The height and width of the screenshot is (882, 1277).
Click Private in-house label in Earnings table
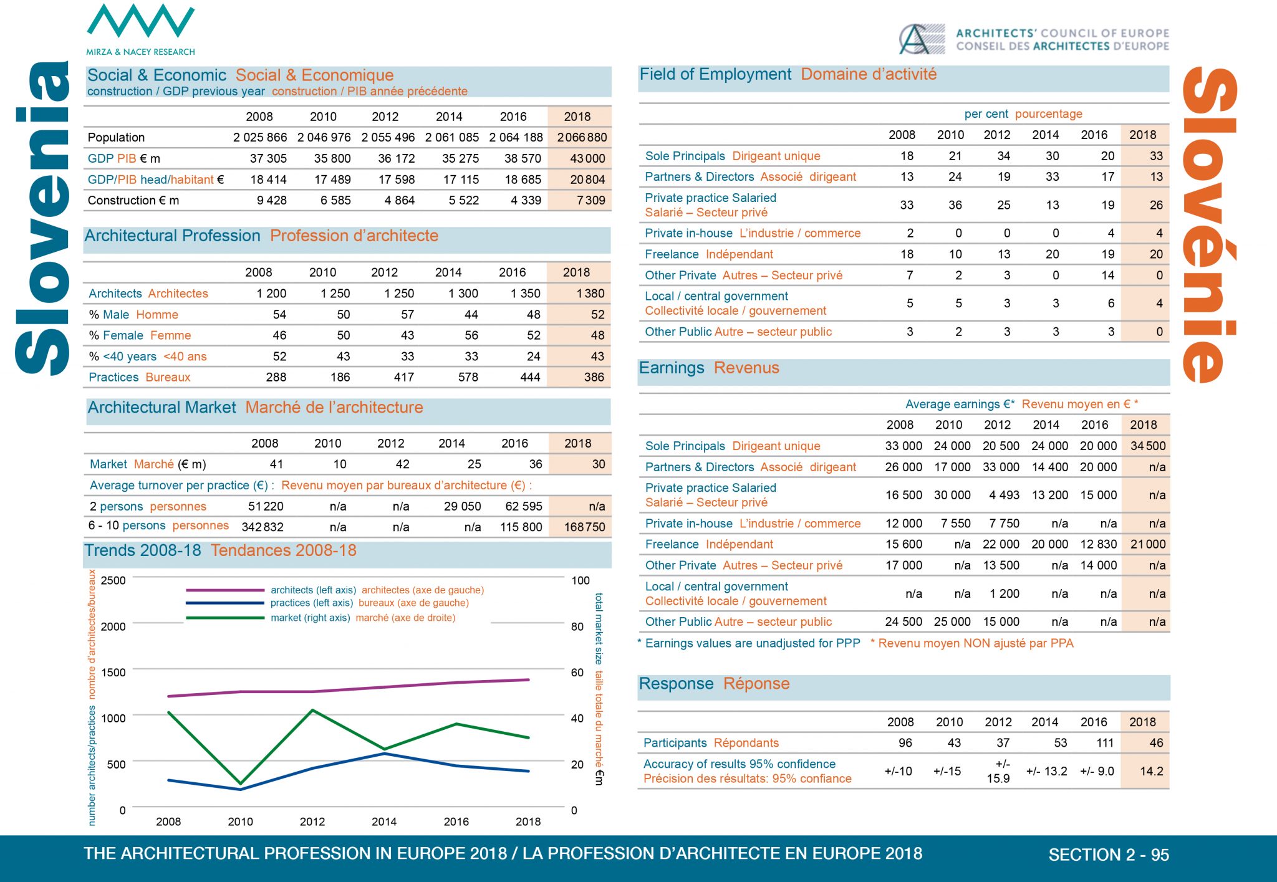pyautogui.click(x=753, y=524)
